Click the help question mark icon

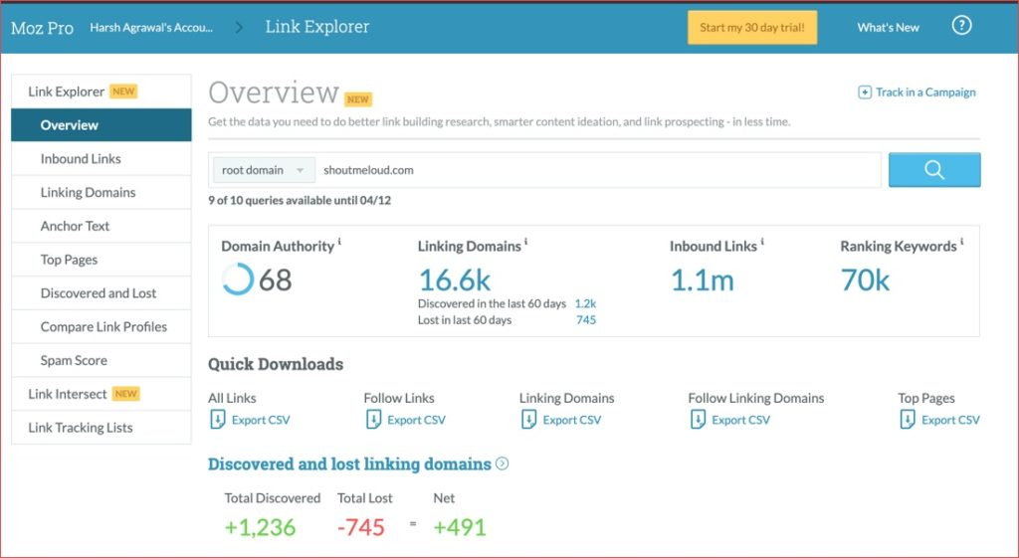click(962, 26)
